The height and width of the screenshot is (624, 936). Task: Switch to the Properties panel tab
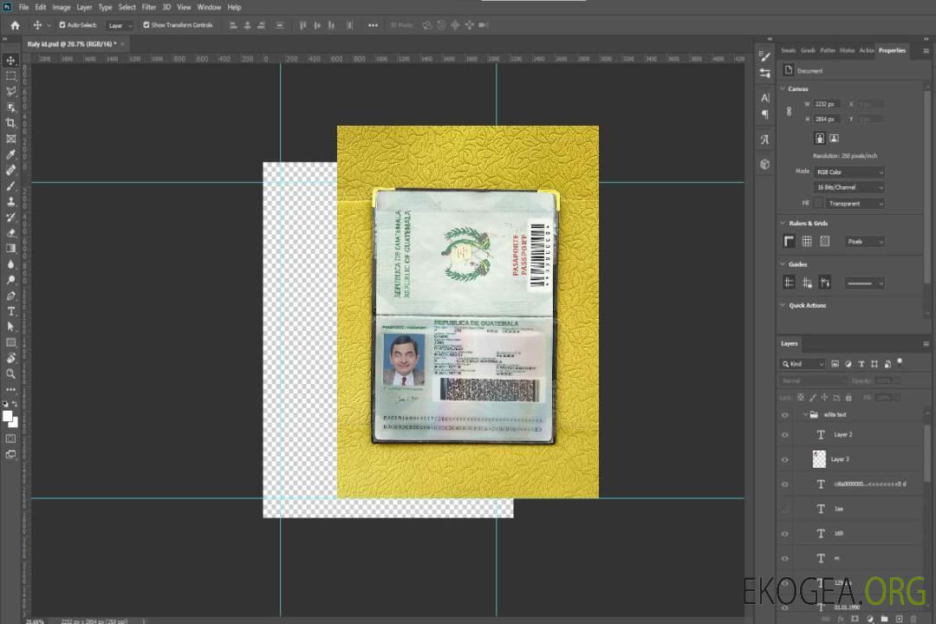892,50
